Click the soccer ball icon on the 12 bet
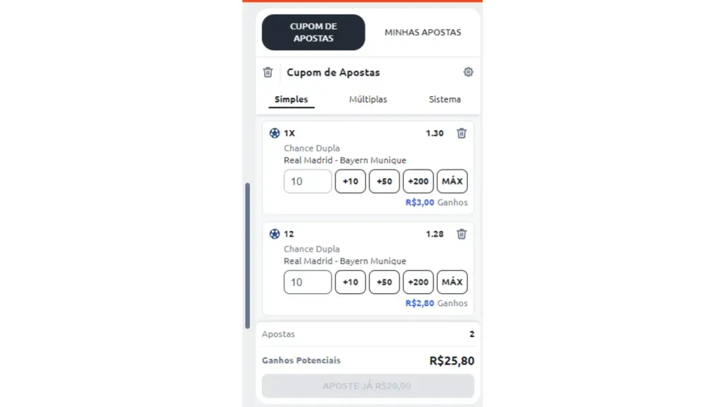725x407 pixels. click(273, 234)
